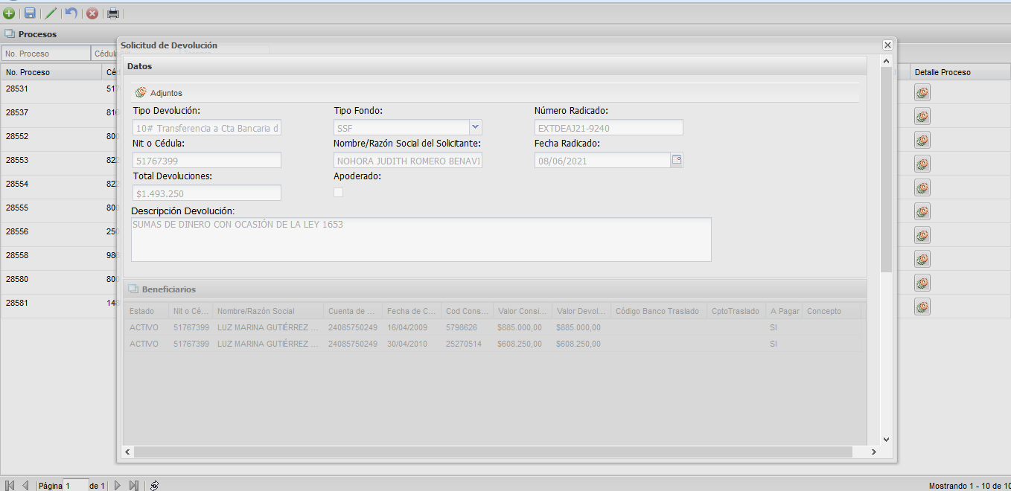Click the green pencil edit icon

pyautogui.click(x=51, y=13)
